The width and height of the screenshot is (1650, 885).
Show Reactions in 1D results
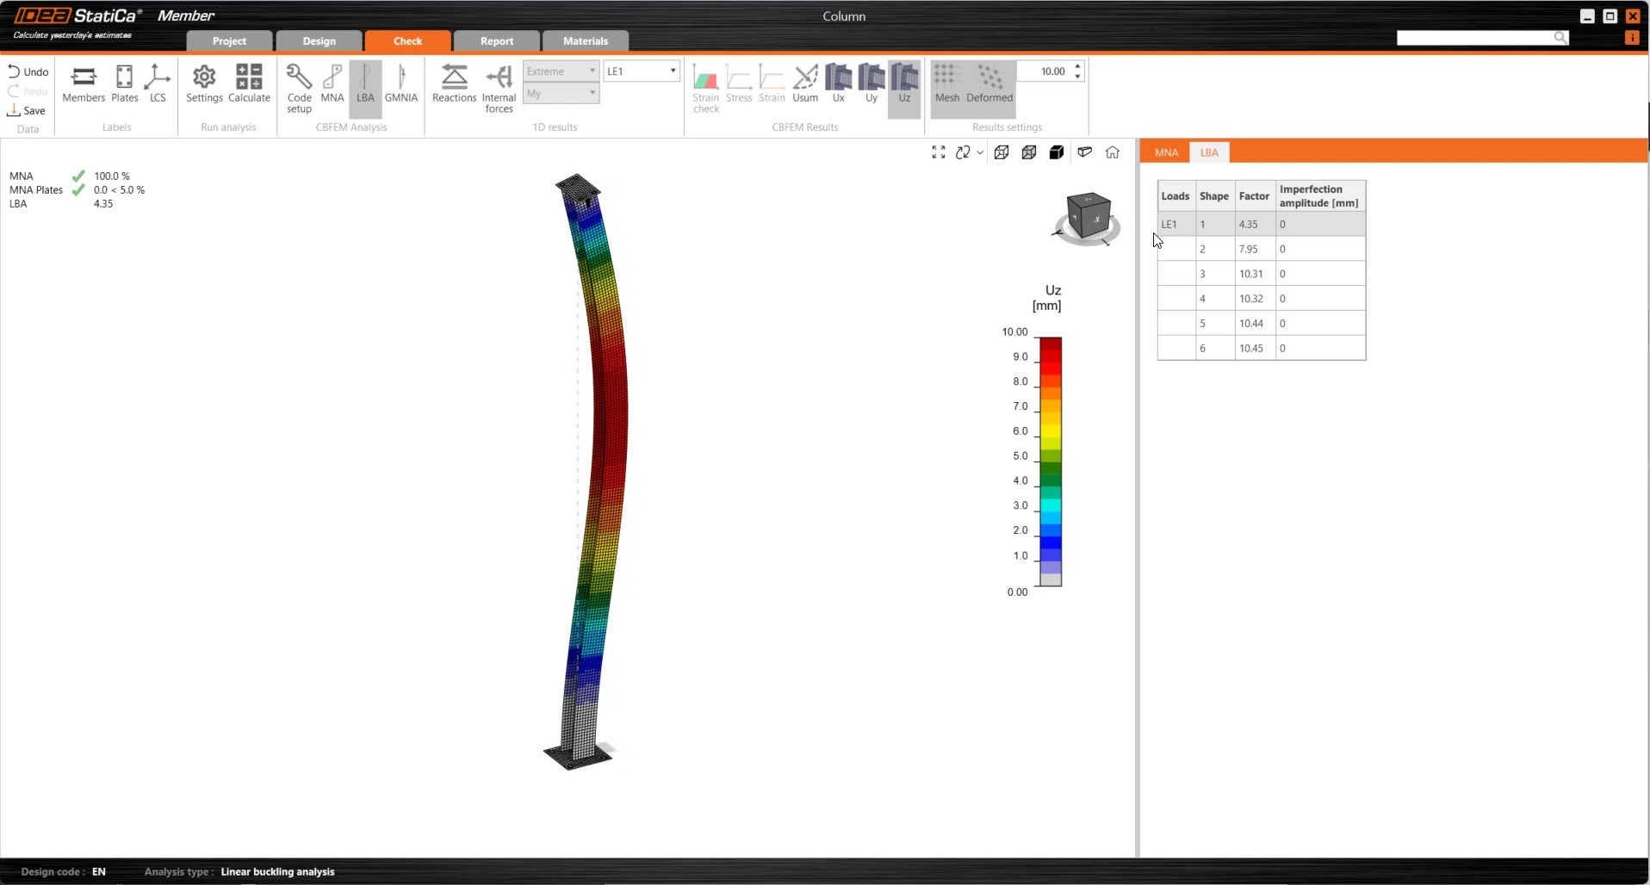click(x=454, y=84)
